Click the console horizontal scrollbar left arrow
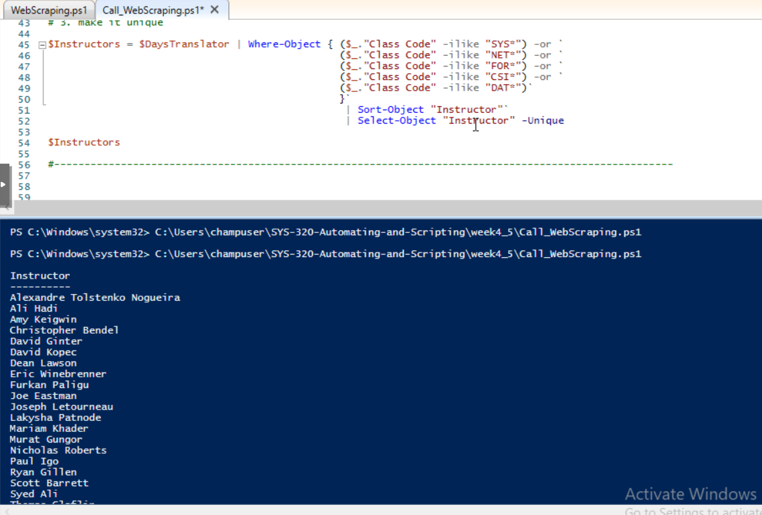Screen dimensions: 762x515 [5, 510]
